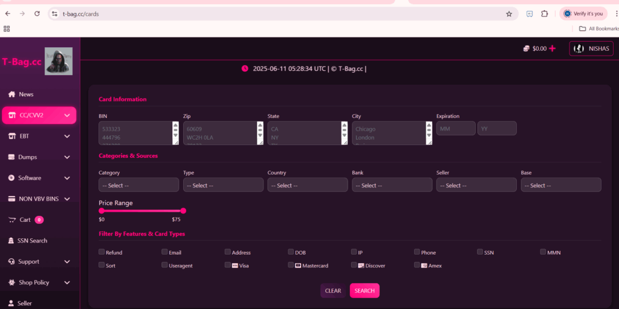Open the site information icon in address bar

tap(55, 14)
